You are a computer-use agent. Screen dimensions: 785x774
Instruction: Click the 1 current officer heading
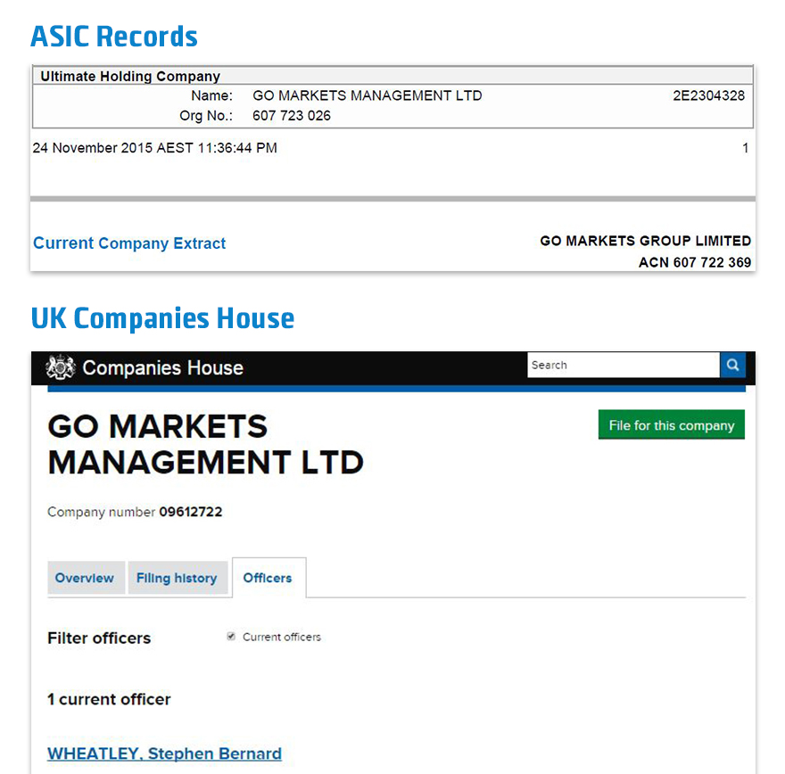[x=109, y=699]
